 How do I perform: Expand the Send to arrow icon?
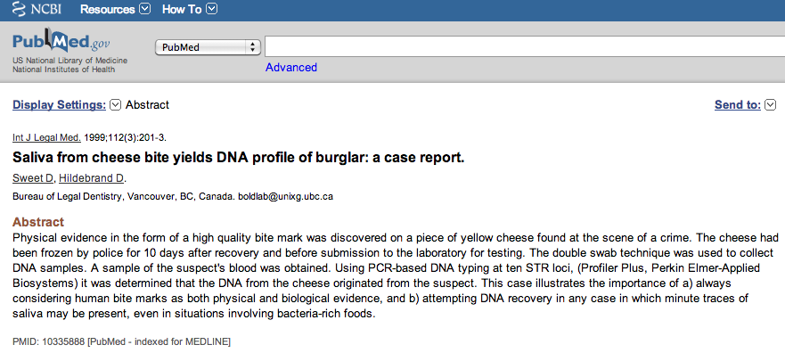coord(771,105)
